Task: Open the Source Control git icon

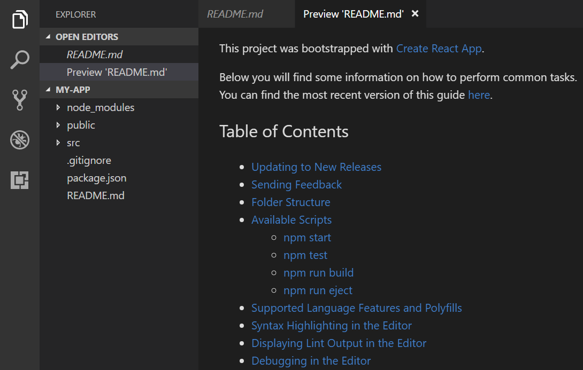Action: pyautogui.click(x=20, y=100)
